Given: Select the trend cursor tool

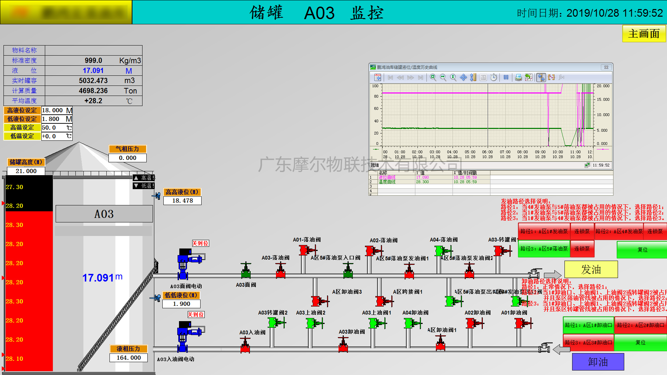Looking at the screenshot, I should pos(541,77).
